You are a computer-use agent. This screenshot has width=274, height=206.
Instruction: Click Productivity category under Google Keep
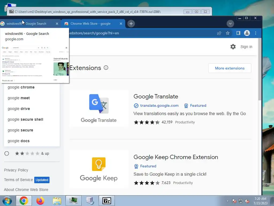pos(183,183)
